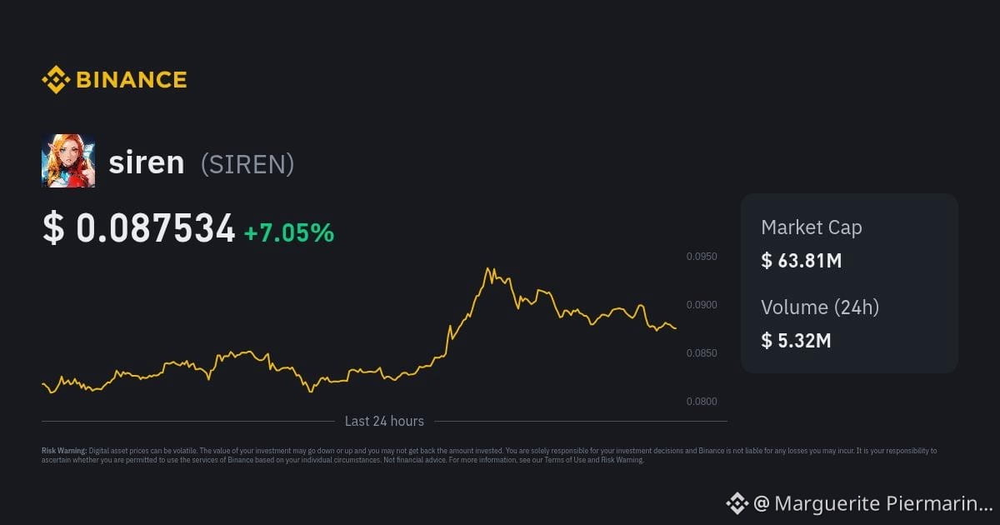The image size is (1000, 525).
Task: Click the 0.0900 axis label
Action: 702,305
